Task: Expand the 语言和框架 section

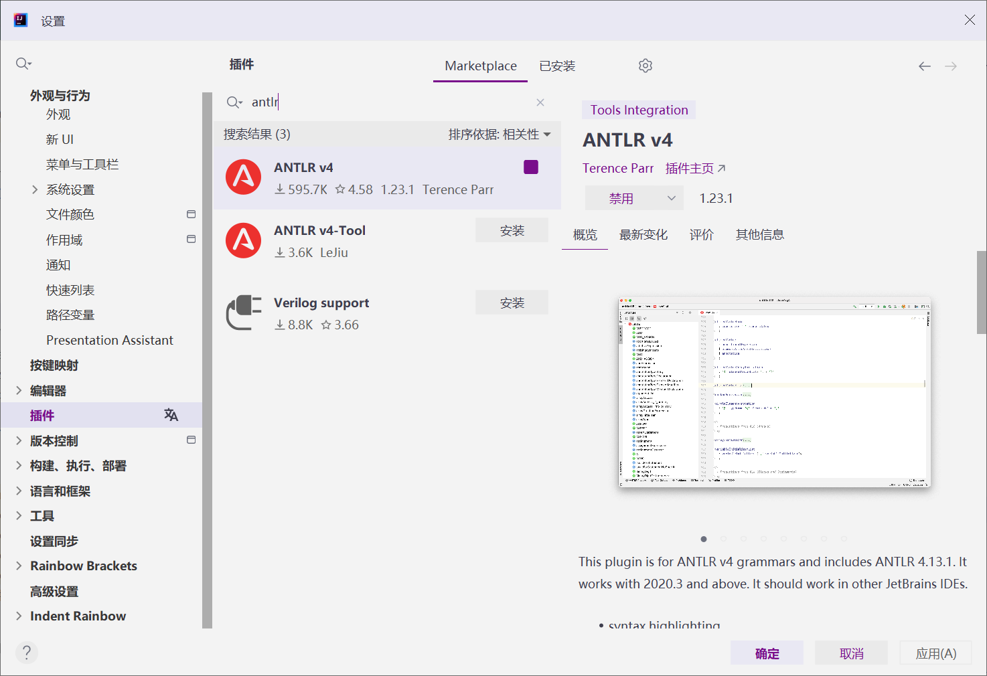Action: [x=19, y=491]
